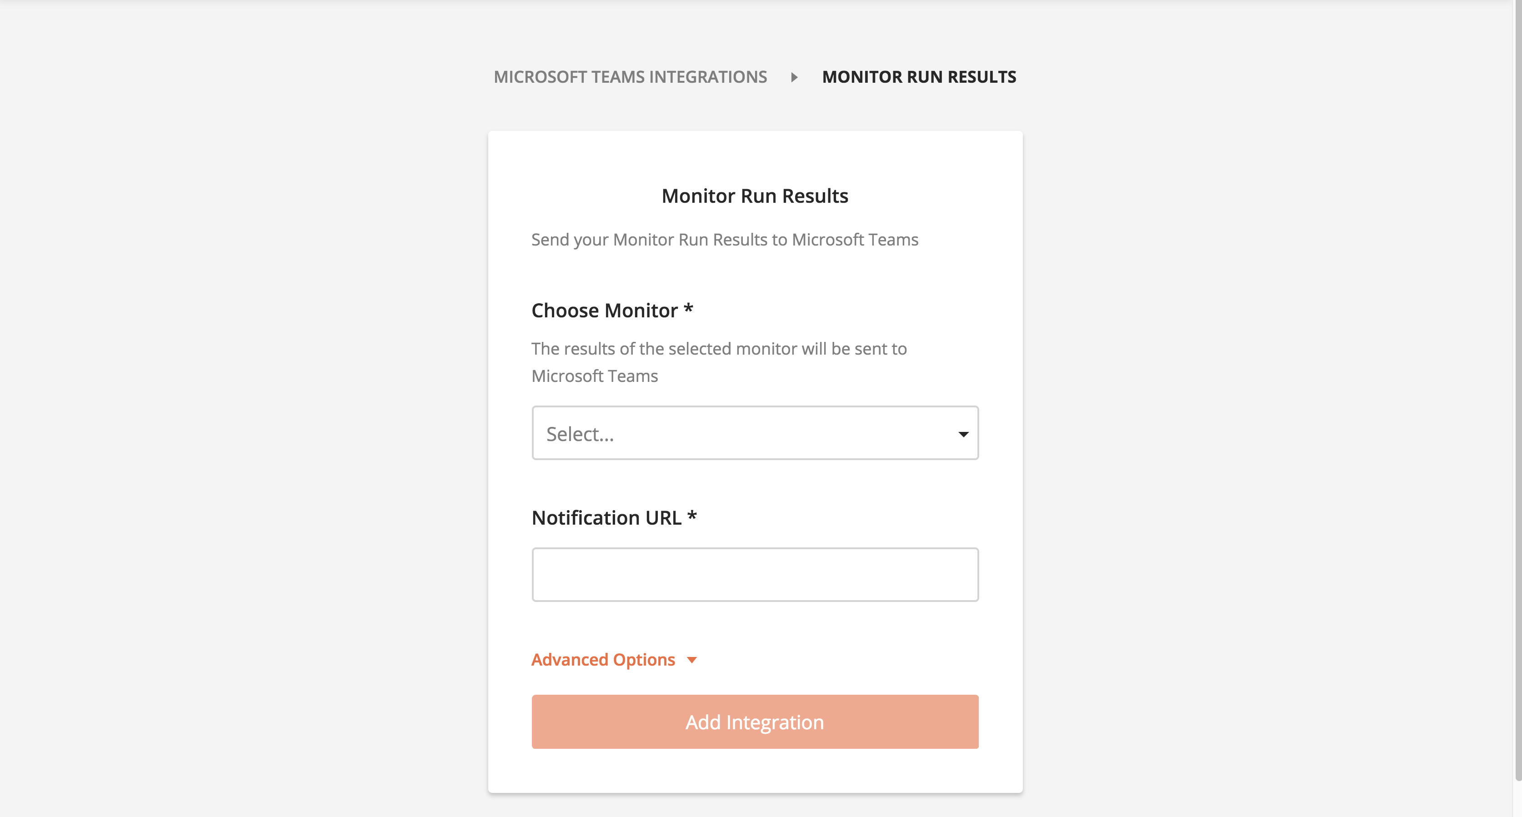
Task: Open Advanced Options link
Action: pos(603,660)
